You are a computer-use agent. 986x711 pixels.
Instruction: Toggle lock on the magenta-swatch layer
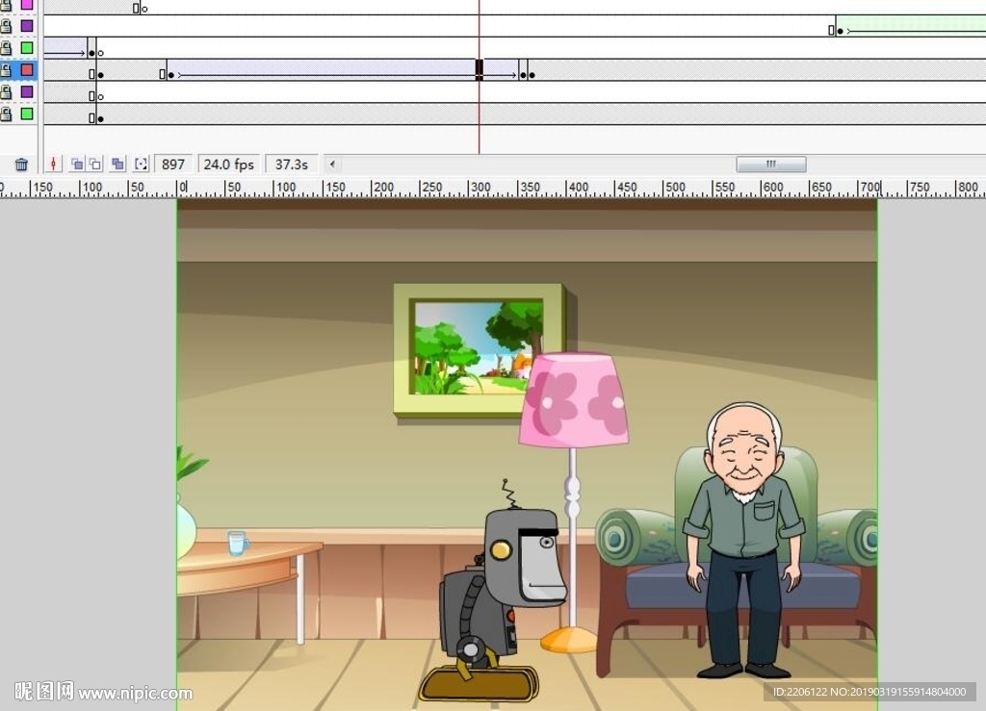(x=7, y=5)
